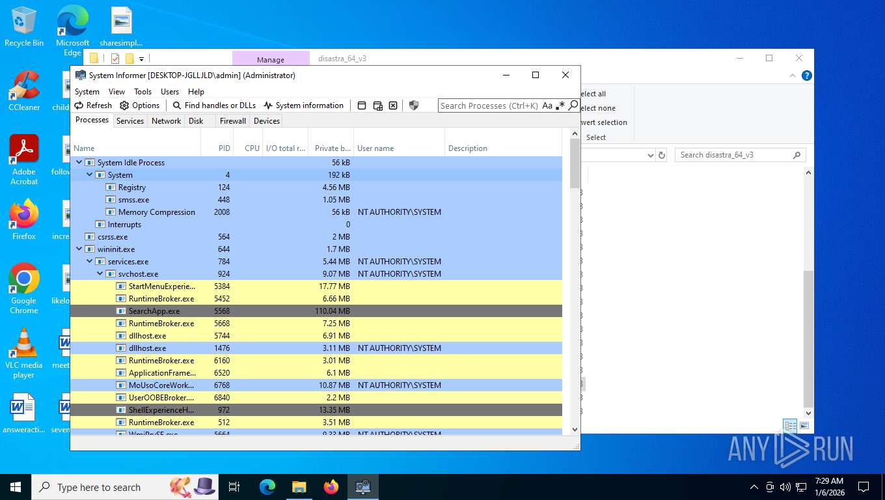Viewport: 885px width, 500px height.
Task: Select the UserOOBEBroker process row
Action: click(x=316, y=398)
